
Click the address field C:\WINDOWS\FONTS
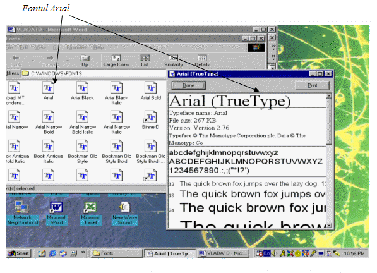(x=93, y=73)
